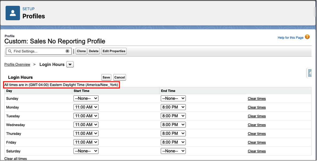
Task: Open the Login Hours breadcrumb dropdown menu
Action: pos(70,64)
